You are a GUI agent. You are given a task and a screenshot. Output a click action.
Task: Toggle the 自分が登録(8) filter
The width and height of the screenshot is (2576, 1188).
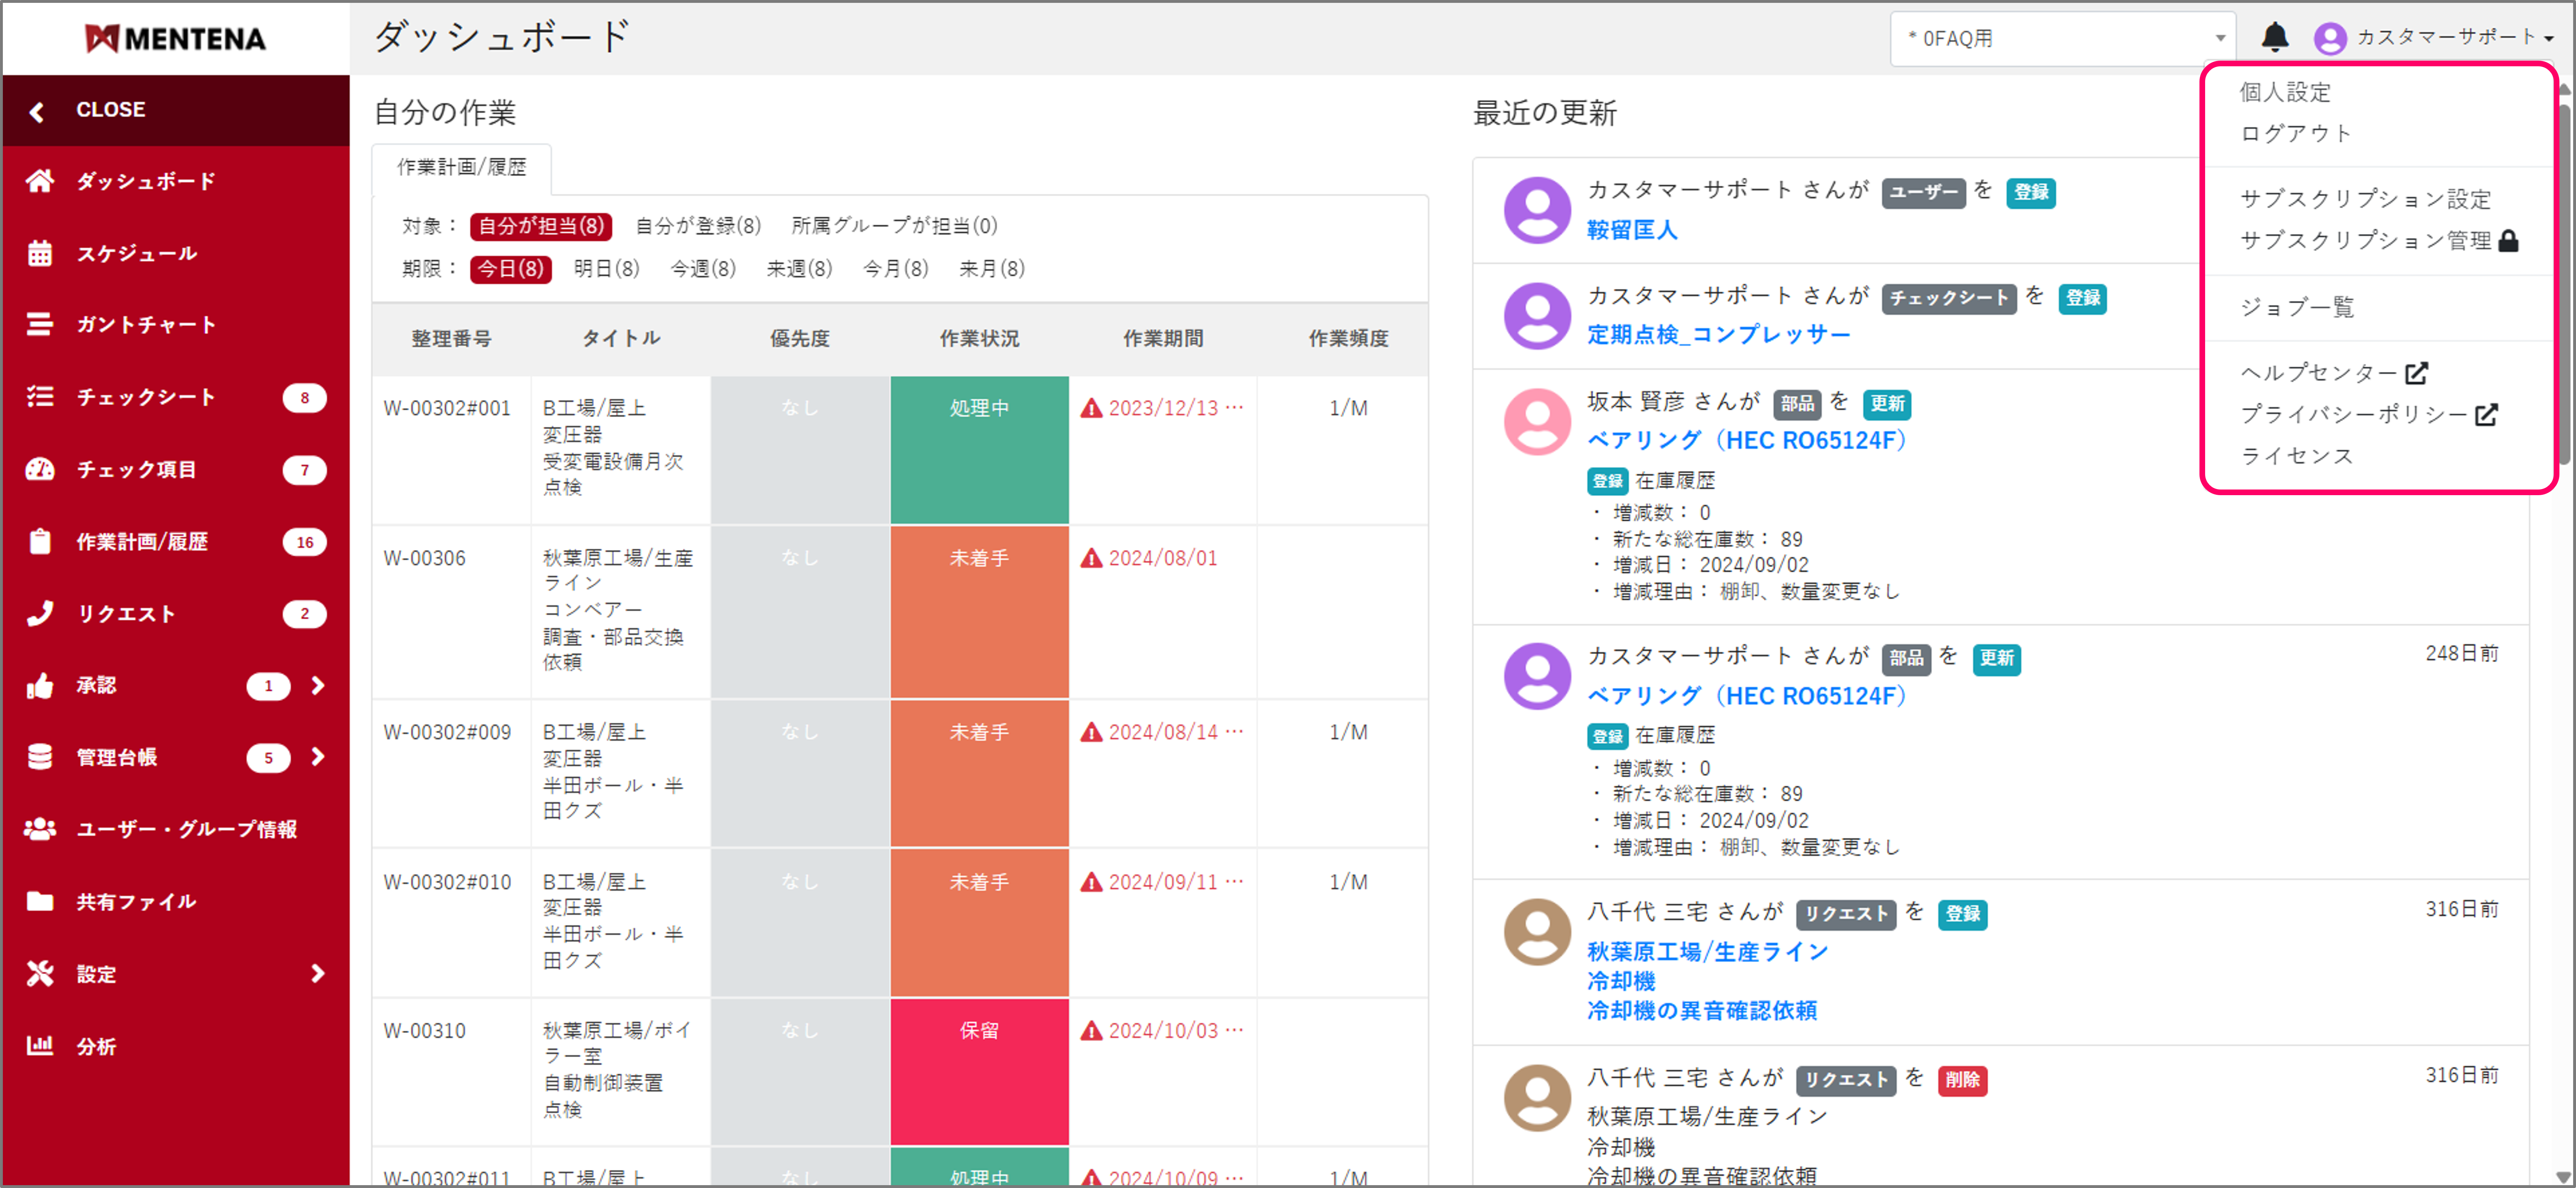tap(697, 226)
